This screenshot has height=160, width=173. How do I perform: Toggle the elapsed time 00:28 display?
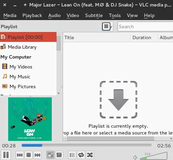[9, 146]
